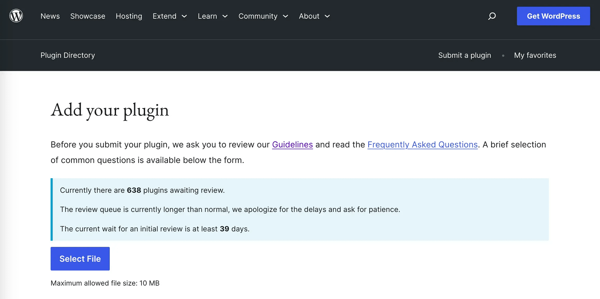600x299 pixels.
Task: Go to Plugin Directory home
Action: 68,55
